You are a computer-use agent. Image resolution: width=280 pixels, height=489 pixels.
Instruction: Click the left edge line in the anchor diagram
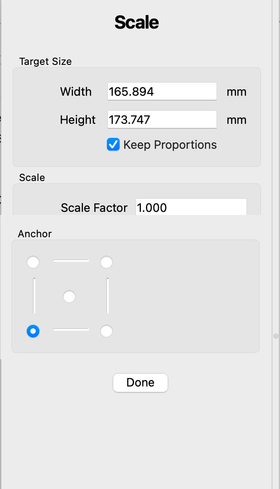click(x=34, y=296)
